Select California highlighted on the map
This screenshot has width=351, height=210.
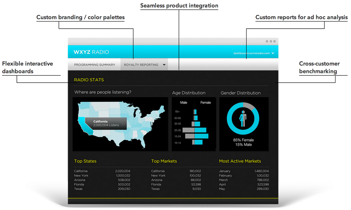pos(85,126)
